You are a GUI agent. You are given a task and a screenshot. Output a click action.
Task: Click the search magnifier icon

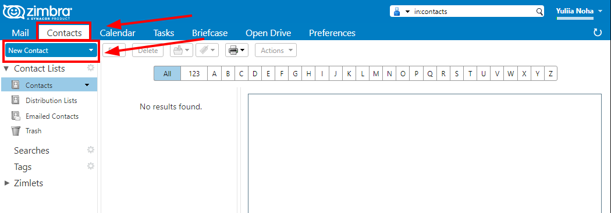[539, 12]
